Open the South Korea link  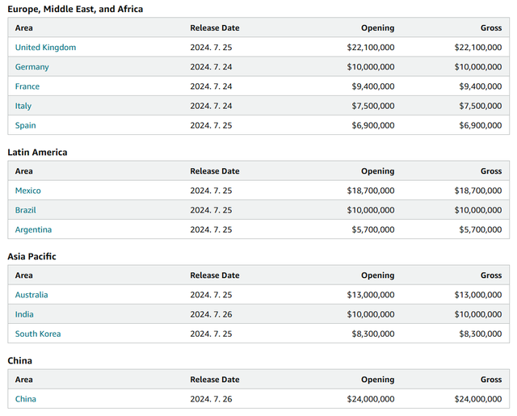pos(38,334)
